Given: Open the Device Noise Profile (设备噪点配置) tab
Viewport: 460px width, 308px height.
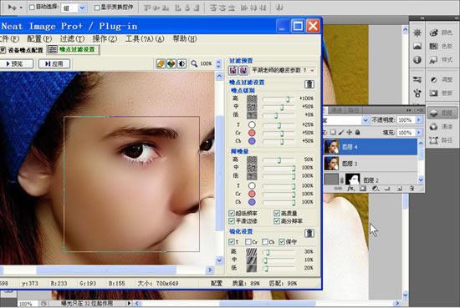Looking at the screenshot, I should 22,50.
